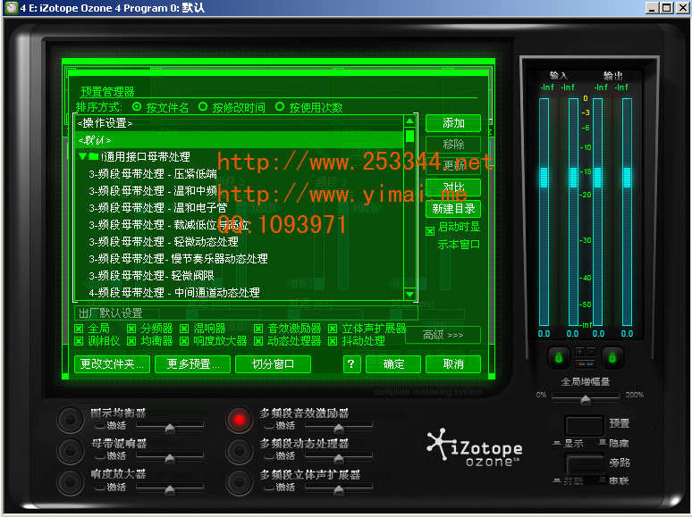Click the 图示均衡器 amount slider handle
Screen dimensions: 692x517
click(x=170, y=428)
